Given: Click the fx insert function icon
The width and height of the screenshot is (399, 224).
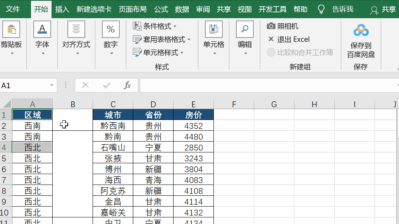Looking at the screenshot, I should (127, 85).
